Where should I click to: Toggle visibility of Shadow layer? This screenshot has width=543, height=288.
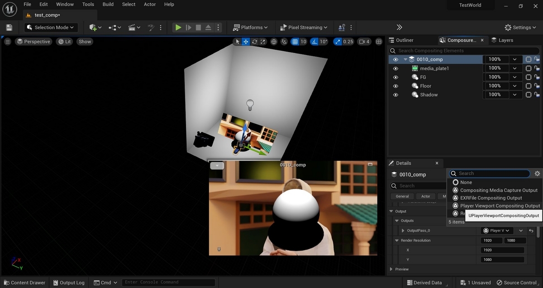(395, 95)
